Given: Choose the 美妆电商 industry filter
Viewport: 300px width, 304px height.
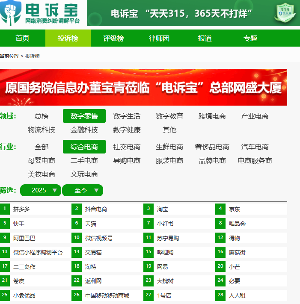Looking at the screenshot, I should [x=42, y=174].
